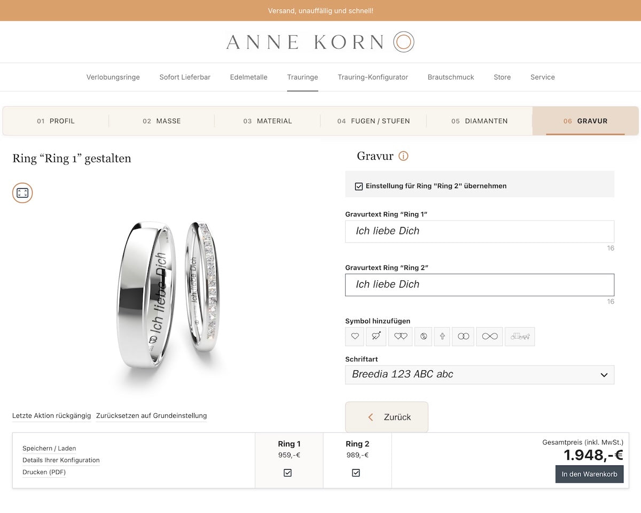Toggle 'Einstellung für Ring 2 übernehmen' checkbox
Image resolution: width=641 pixels, height=513 pixels.
coord(359,186)
